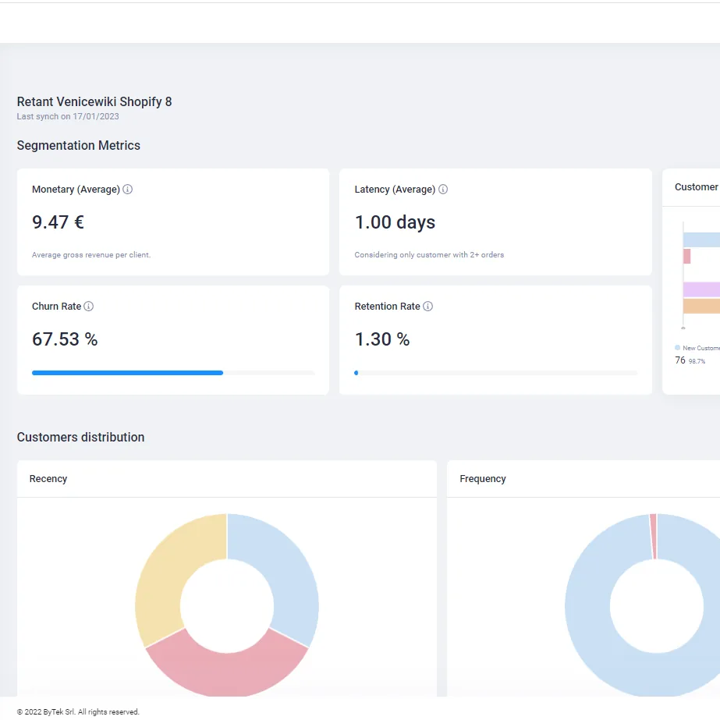The width and height of the screenshot is (720, 720).
Task: Click the "67.53 %" churn value
Action: 65,339
